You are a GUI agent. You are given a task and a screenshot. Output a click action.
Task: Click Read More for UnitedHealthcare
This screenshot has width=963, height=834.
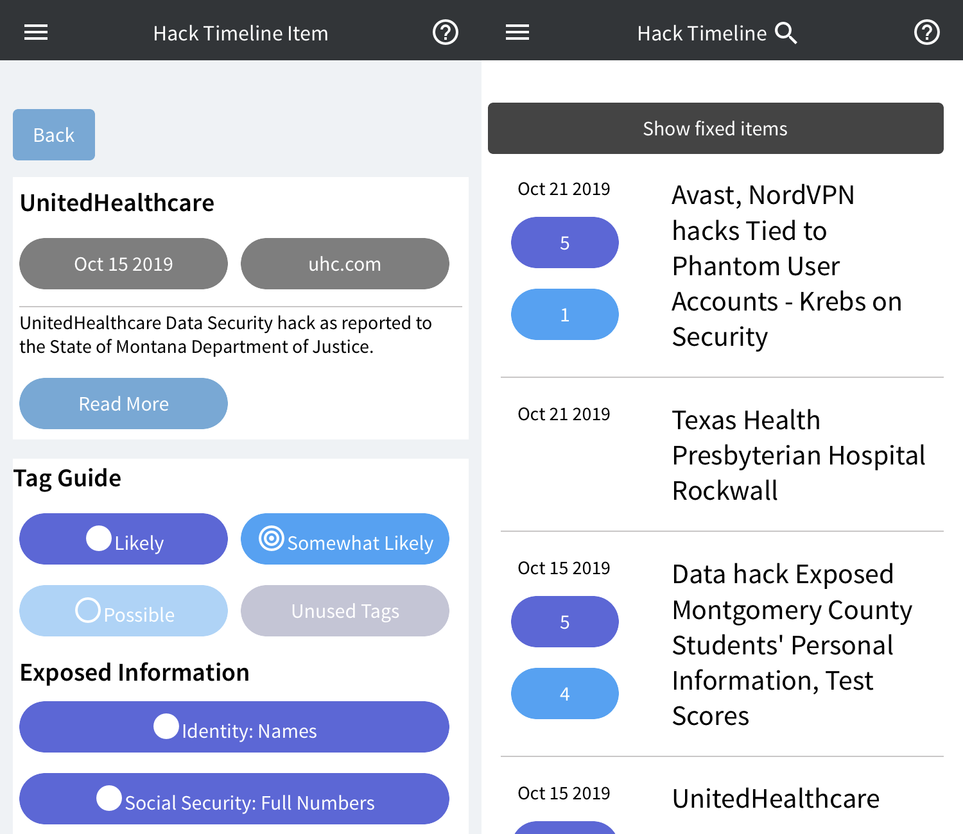[x=123, y=404]
